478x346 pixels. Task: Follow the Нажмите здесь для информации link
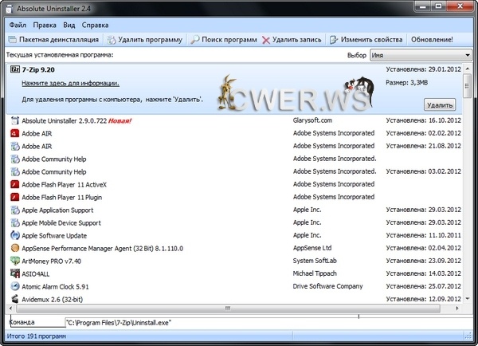tap(70, 83)
